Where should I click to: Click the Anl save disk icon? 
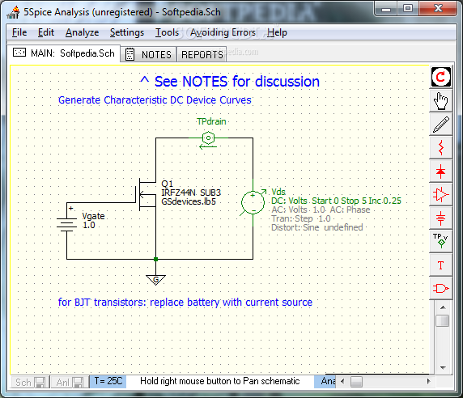tap(79, 383)
